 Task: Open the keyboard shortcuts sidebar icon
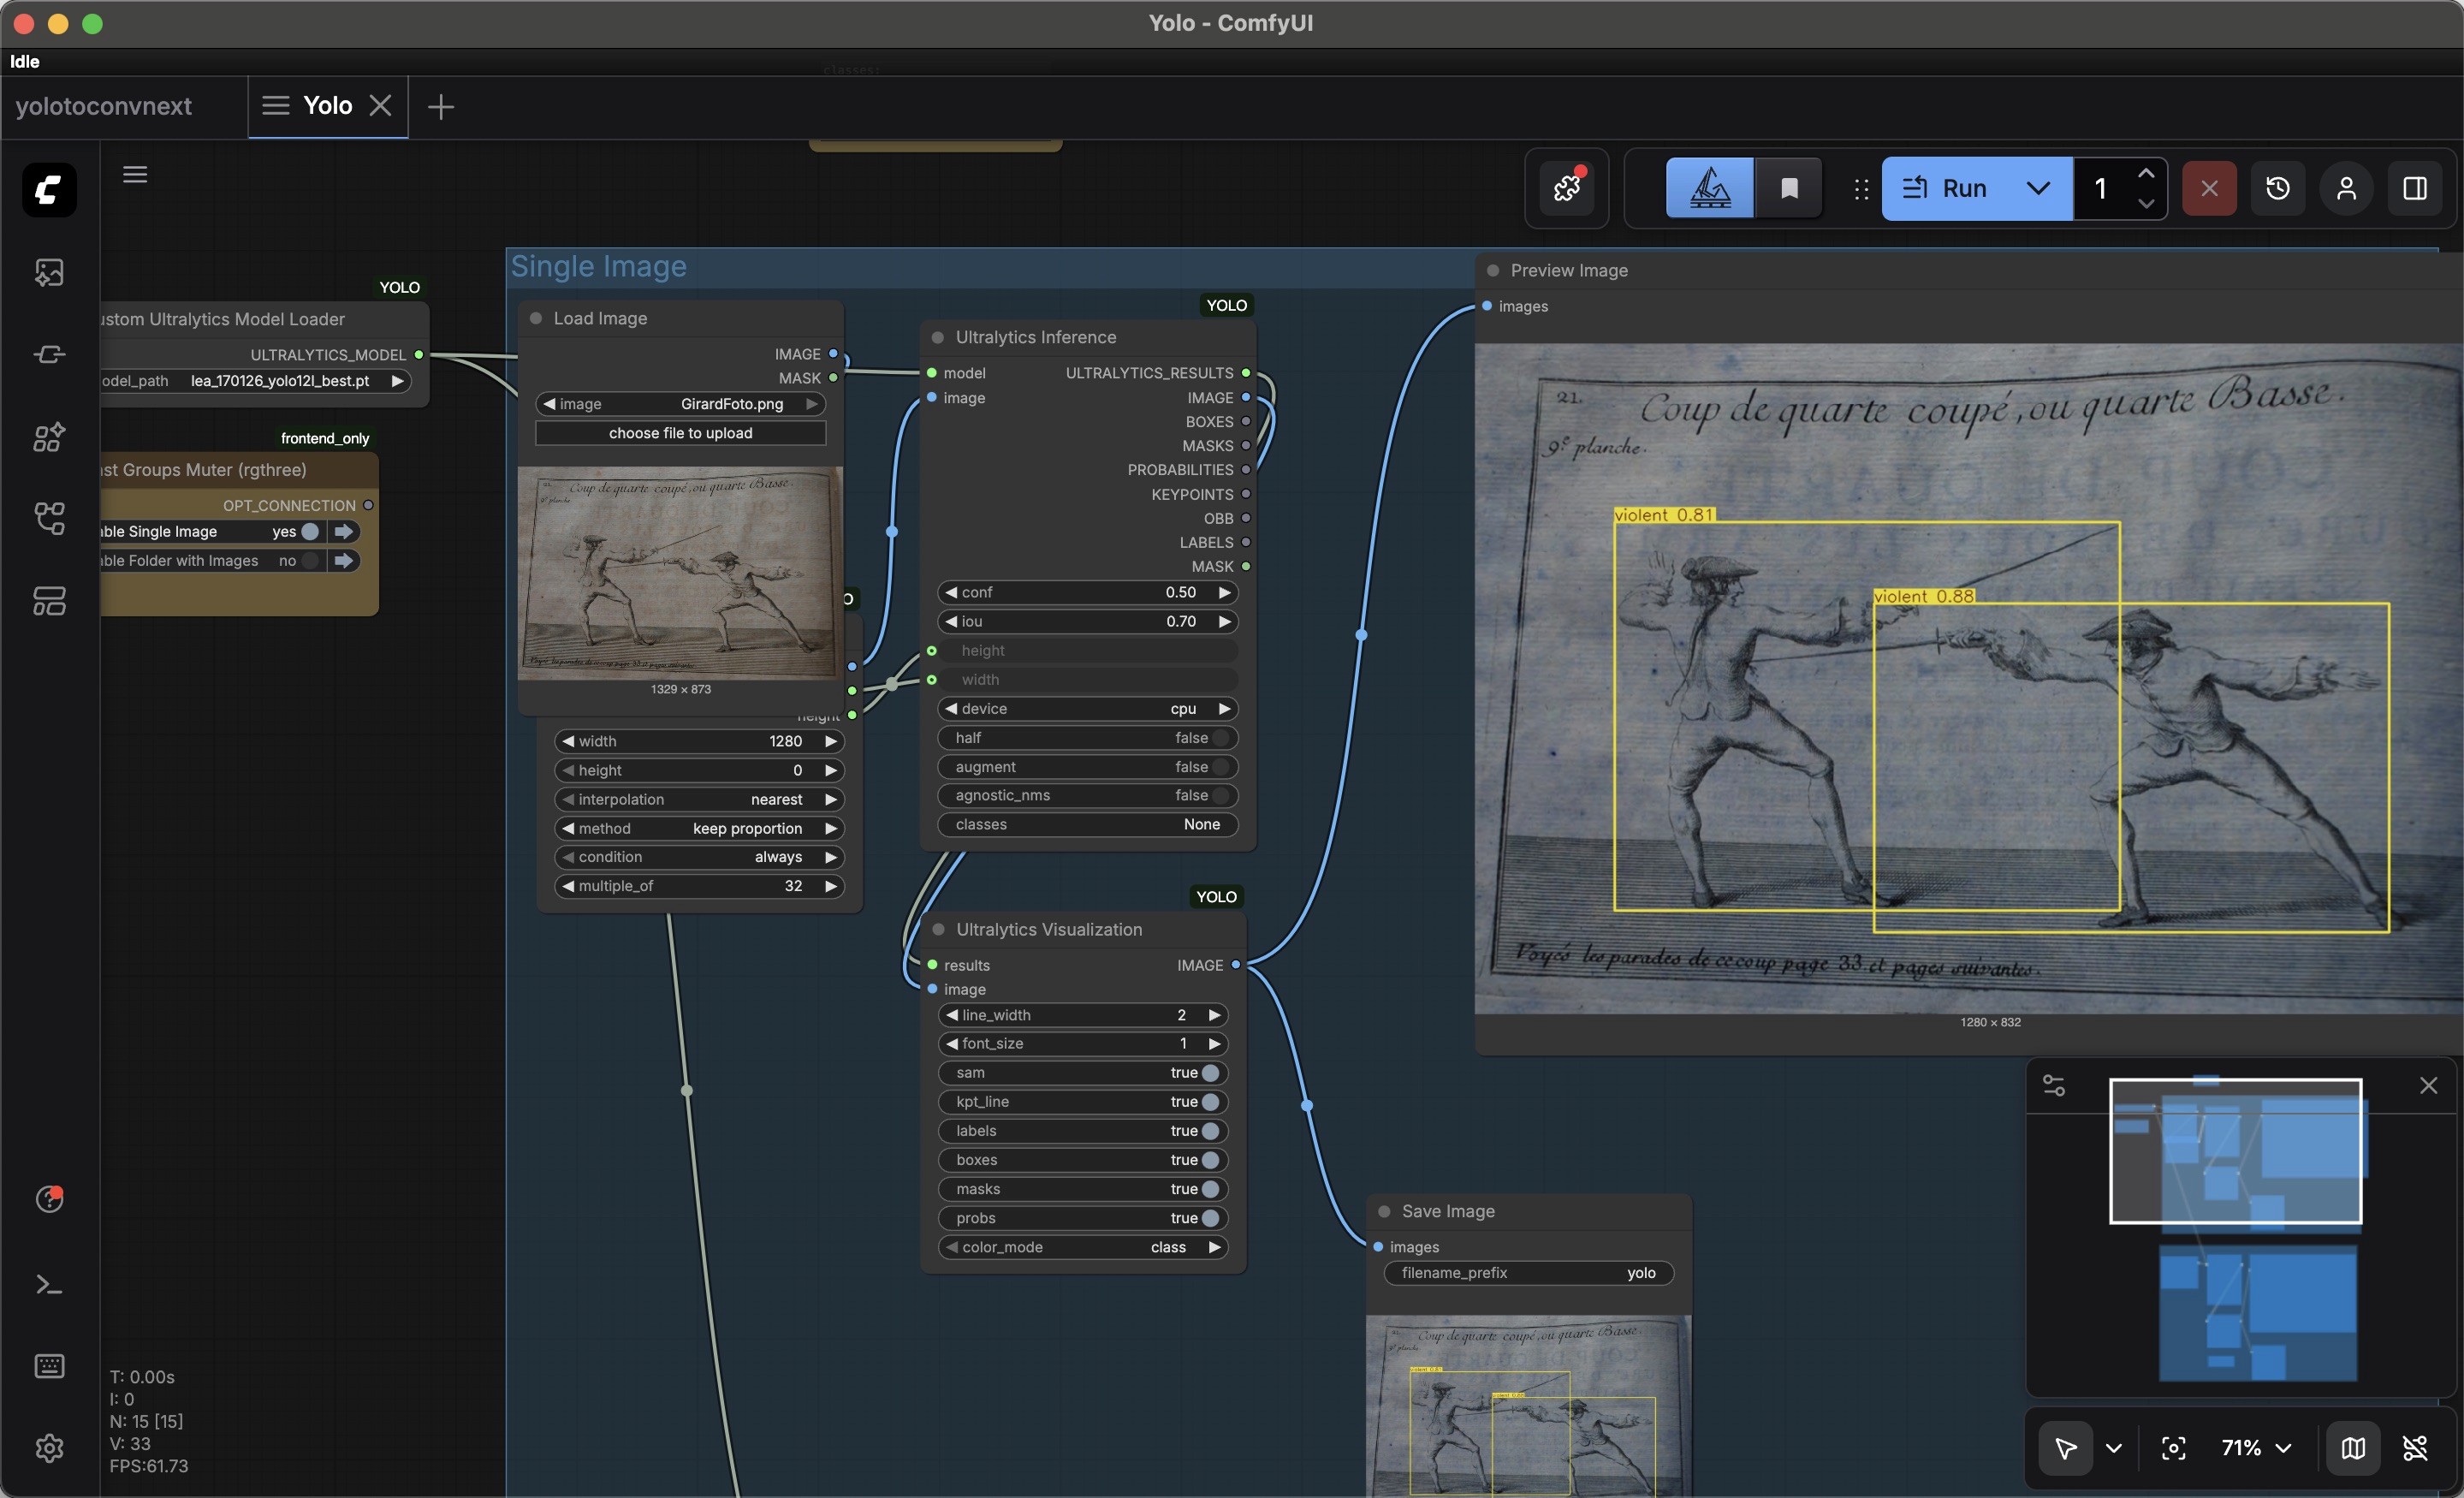49,1366
